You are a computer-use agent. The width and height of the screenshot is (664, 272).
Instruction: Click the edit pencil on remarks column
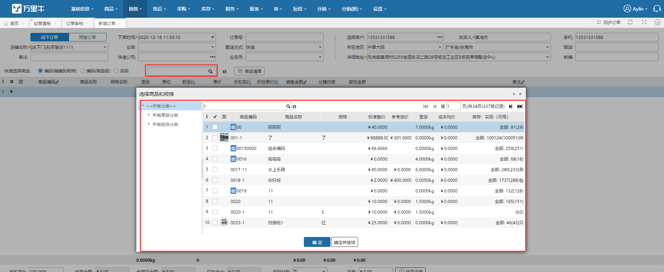coord(523,82)
